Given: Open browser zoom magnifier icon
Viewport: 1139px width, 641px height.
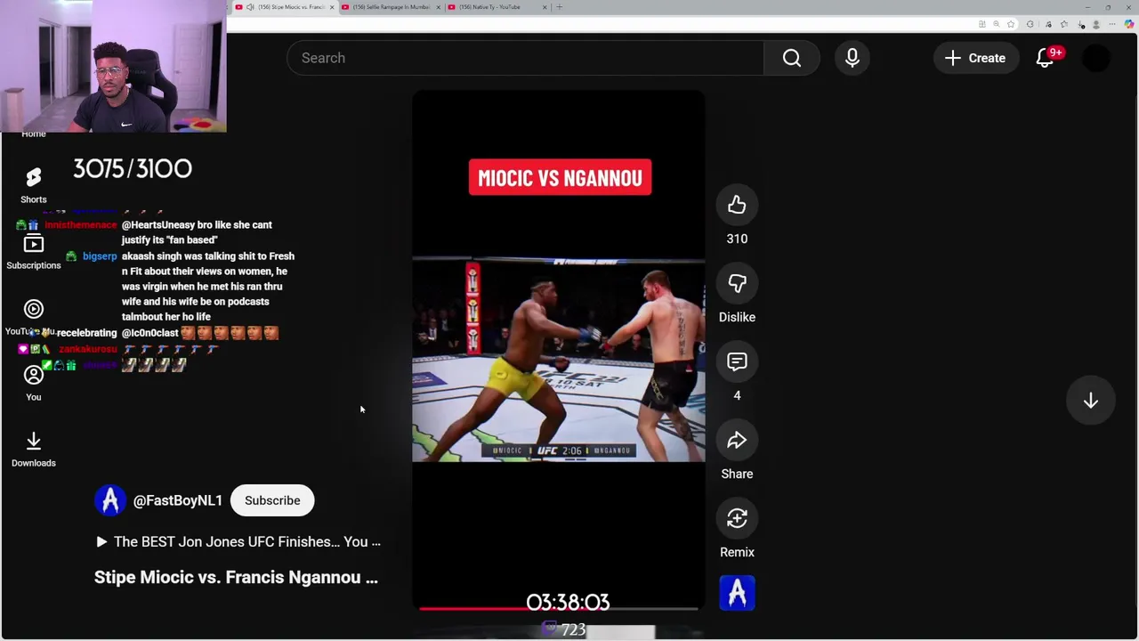Looking at the screenshot, I should coord(997,24).
